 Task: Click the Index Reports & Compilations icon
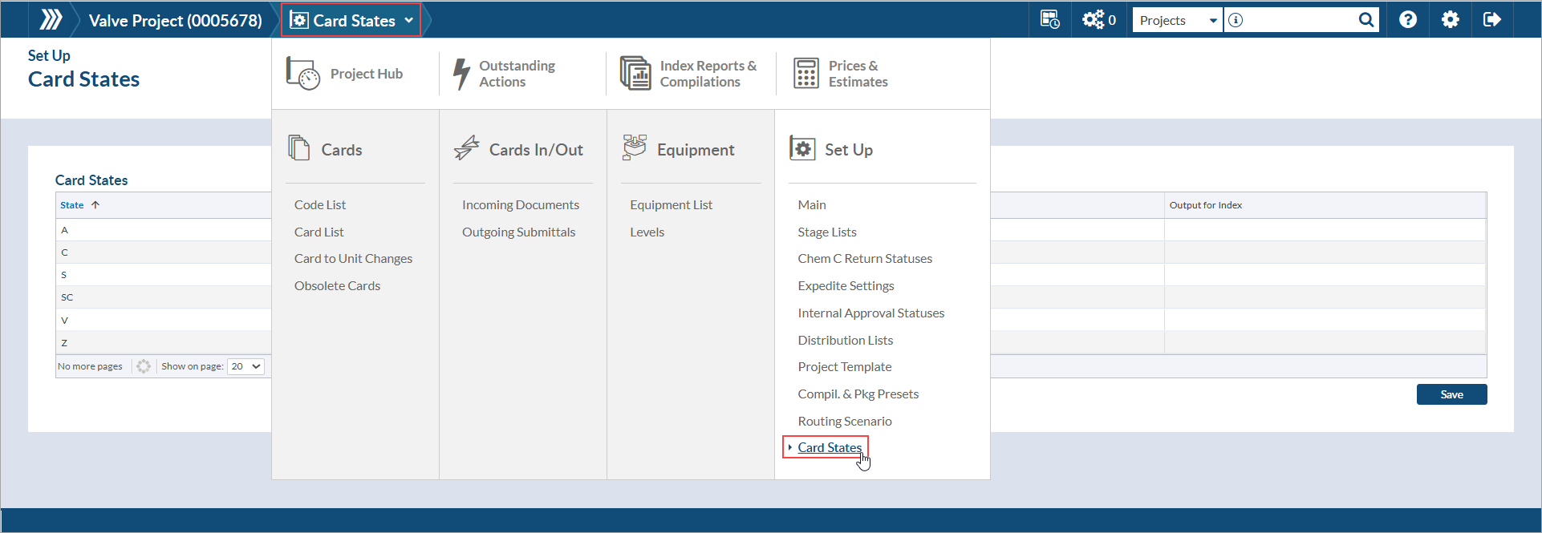(x=635, y=73)
